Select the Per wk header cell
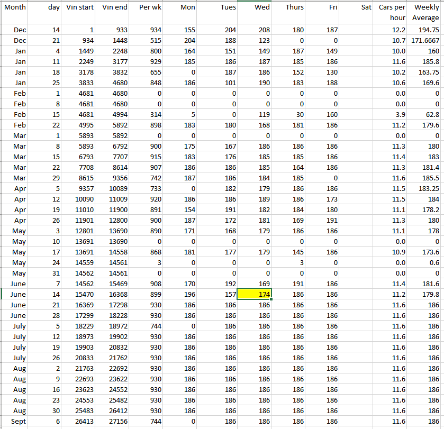This screenshot has height=429, width=444. pyautogui.click(x=147, y=7)
